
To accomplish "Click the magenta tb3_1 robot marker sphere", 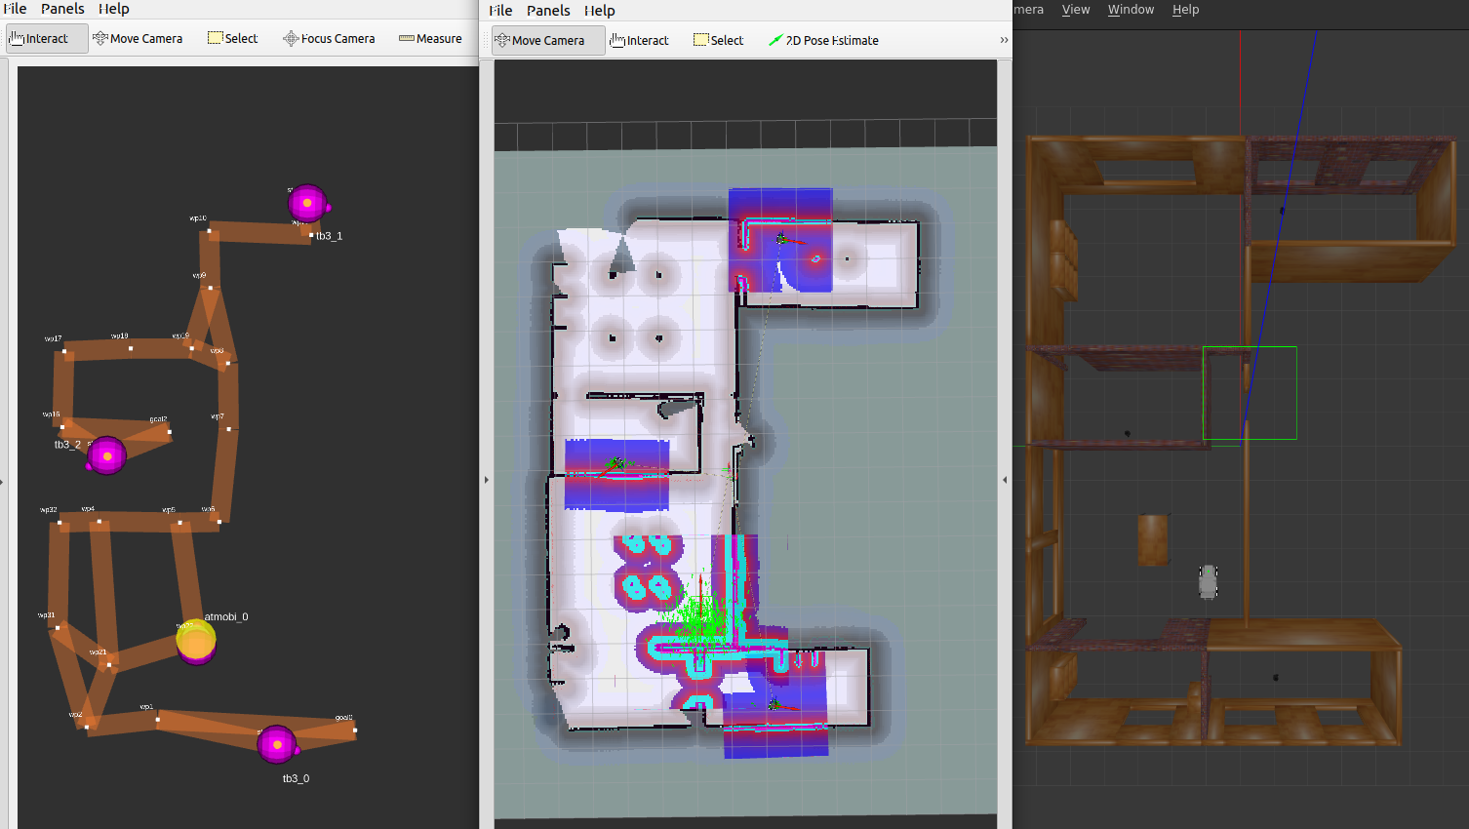I will (307, 203).
